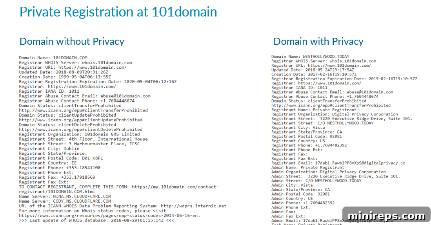Click 'Registrant City: Dublin' line
This screenshot has width=431, height=225.
click(x=49, y=148)
